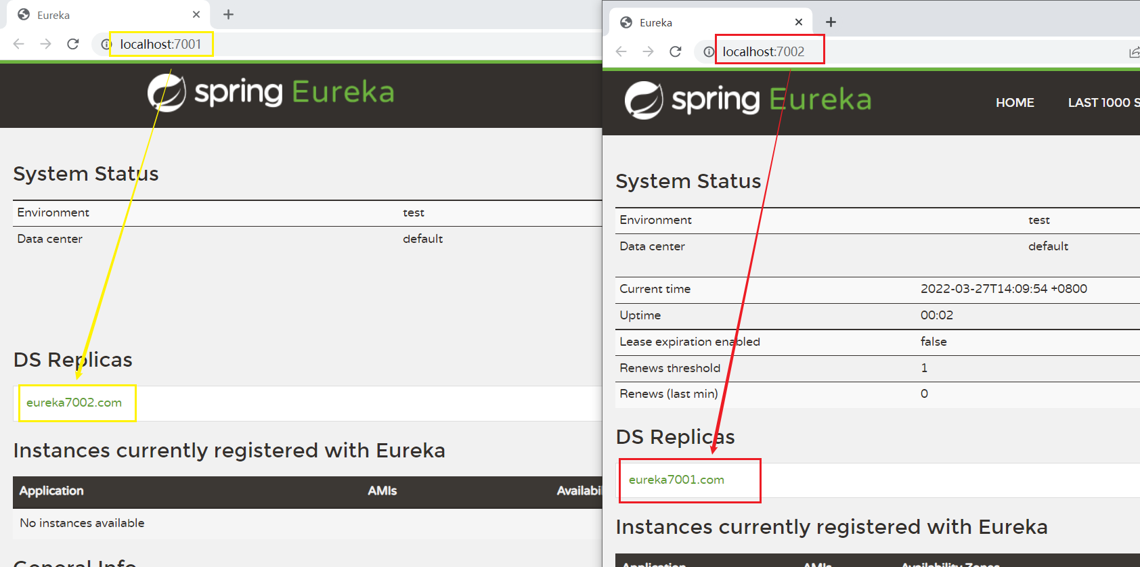Open eureka7002.com replica link
This screenshot has width=1140, height=567.
click(74, 403)
